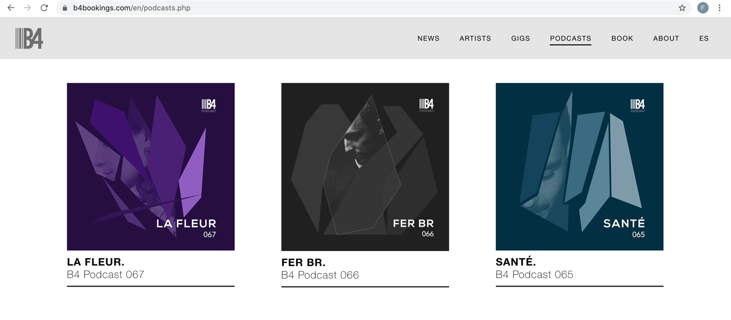Switch the site language to ES
The image size is (731, 320).
coord(704,39)
